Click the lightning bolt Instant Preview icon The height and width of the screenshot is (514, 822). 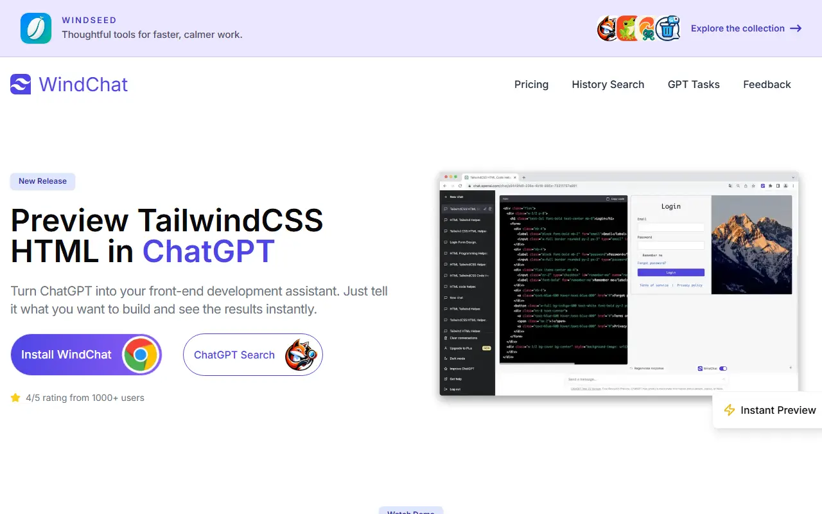pyautogui.click(x=730, y=410)
